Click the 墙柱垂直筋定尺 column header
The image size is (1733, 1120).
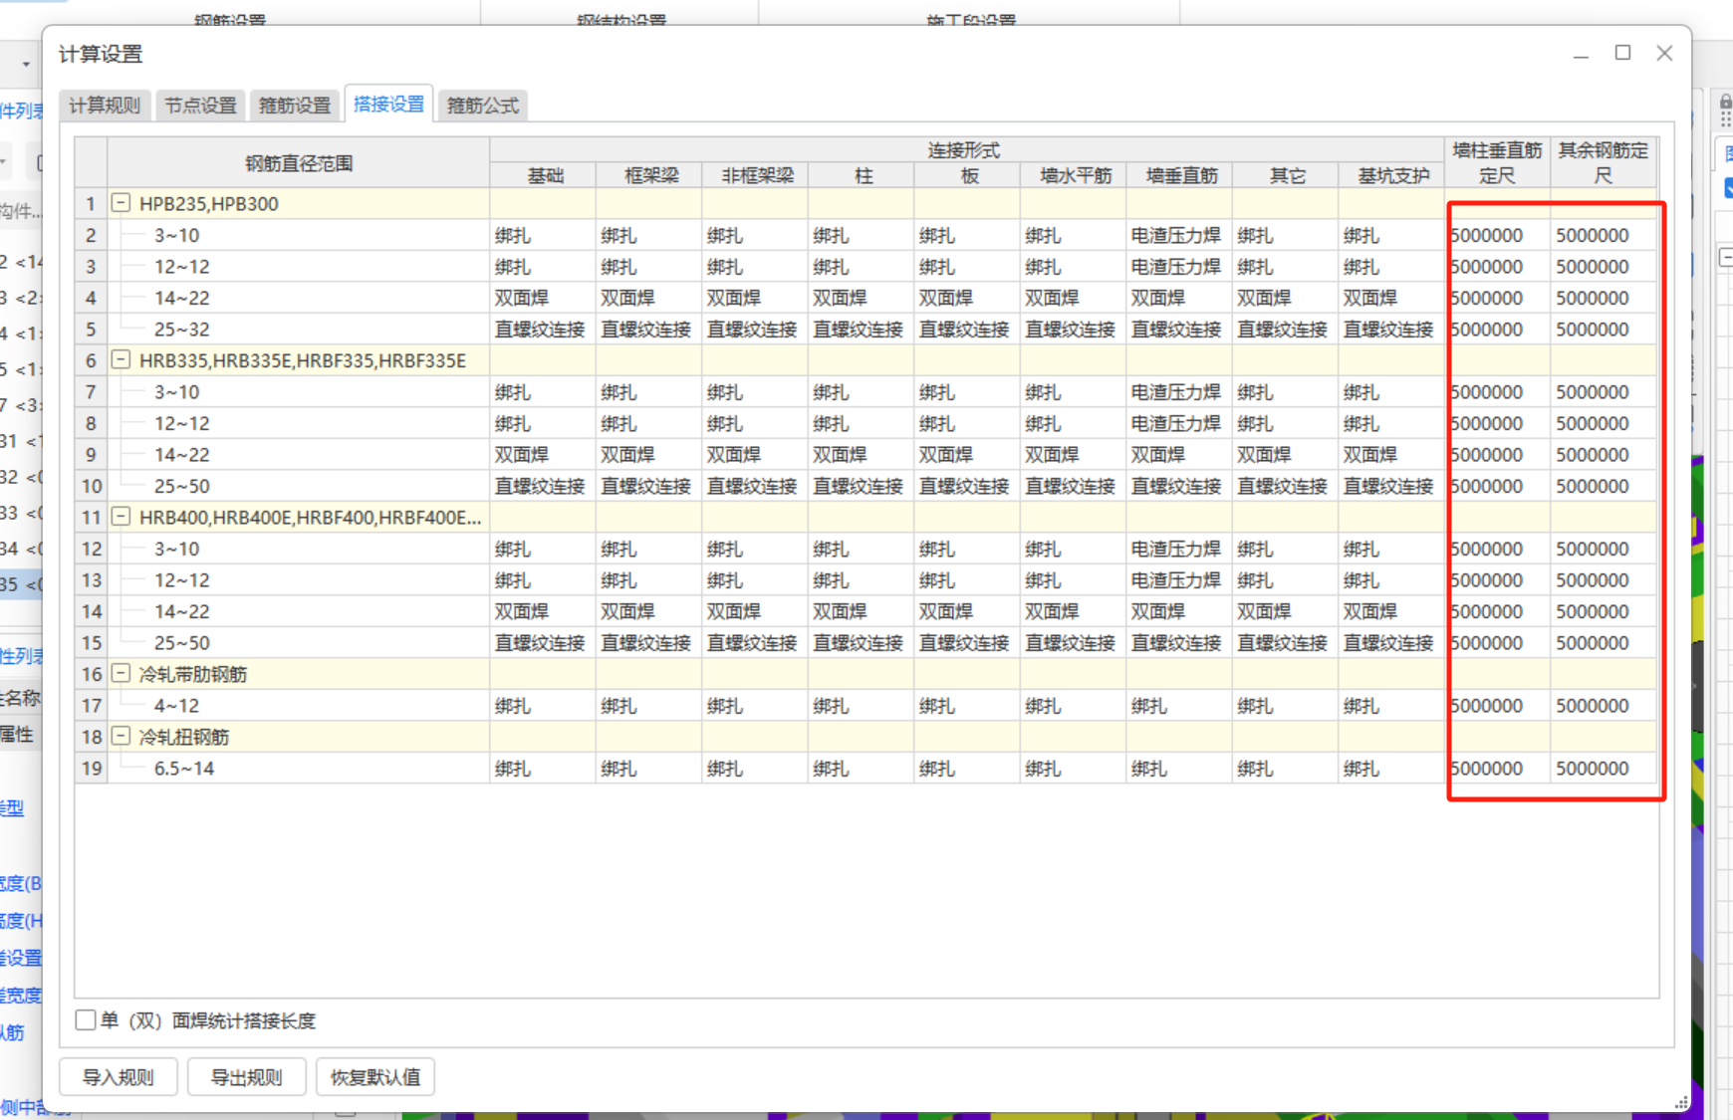(x=1497, y=163)
